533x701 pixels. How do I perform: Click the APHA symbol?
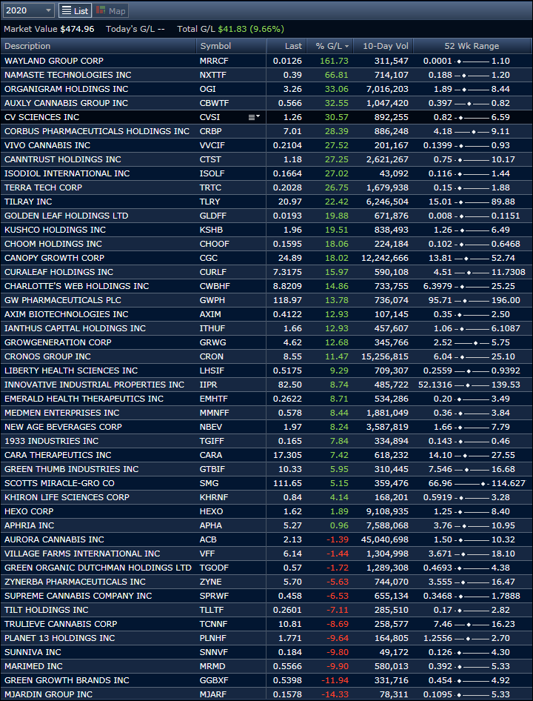pos(211,526)
